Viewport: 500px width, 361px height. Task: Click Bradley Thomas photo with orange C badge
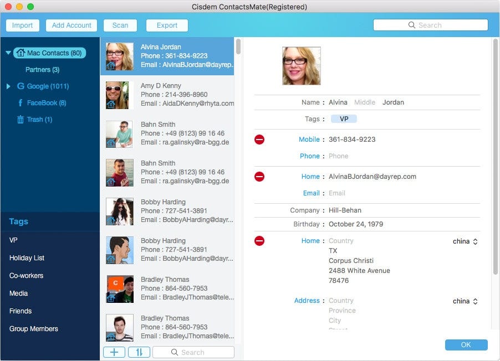[120, 289]
